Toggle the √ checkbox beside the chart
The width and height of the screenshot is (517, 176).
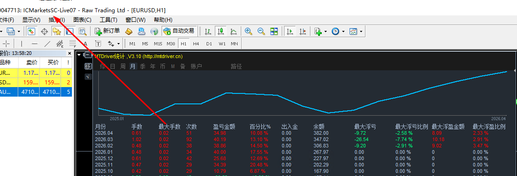88,77
